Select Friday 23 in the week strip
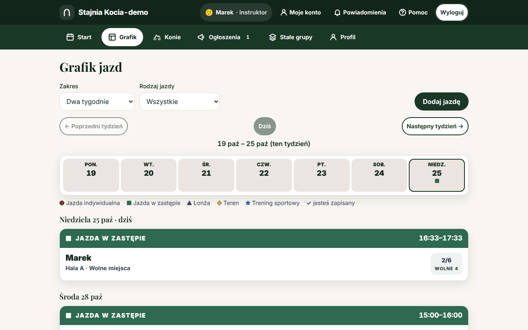Screen dimensions: 528x330 pos(322,175)
